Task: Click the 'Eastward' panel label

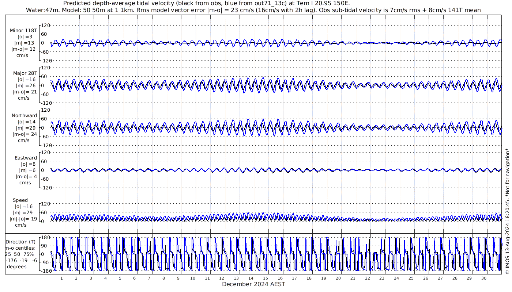Action: (x=26, y=158)
